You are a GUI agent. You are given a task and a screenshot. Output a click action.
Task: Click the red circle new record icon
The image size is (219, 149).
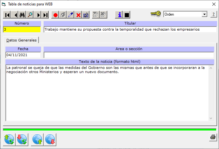pyautogui.click(x=55, y=15)
